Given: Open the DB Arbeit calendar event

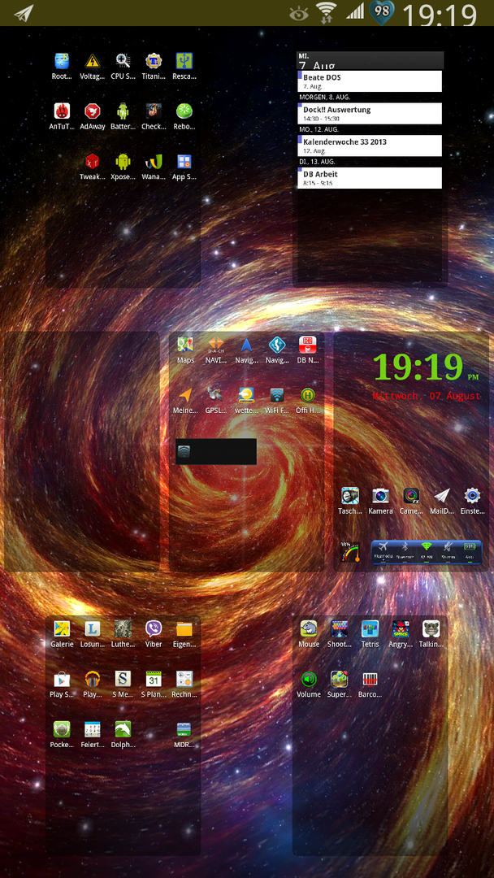Looking at the screenshot, I should [370, 178].
